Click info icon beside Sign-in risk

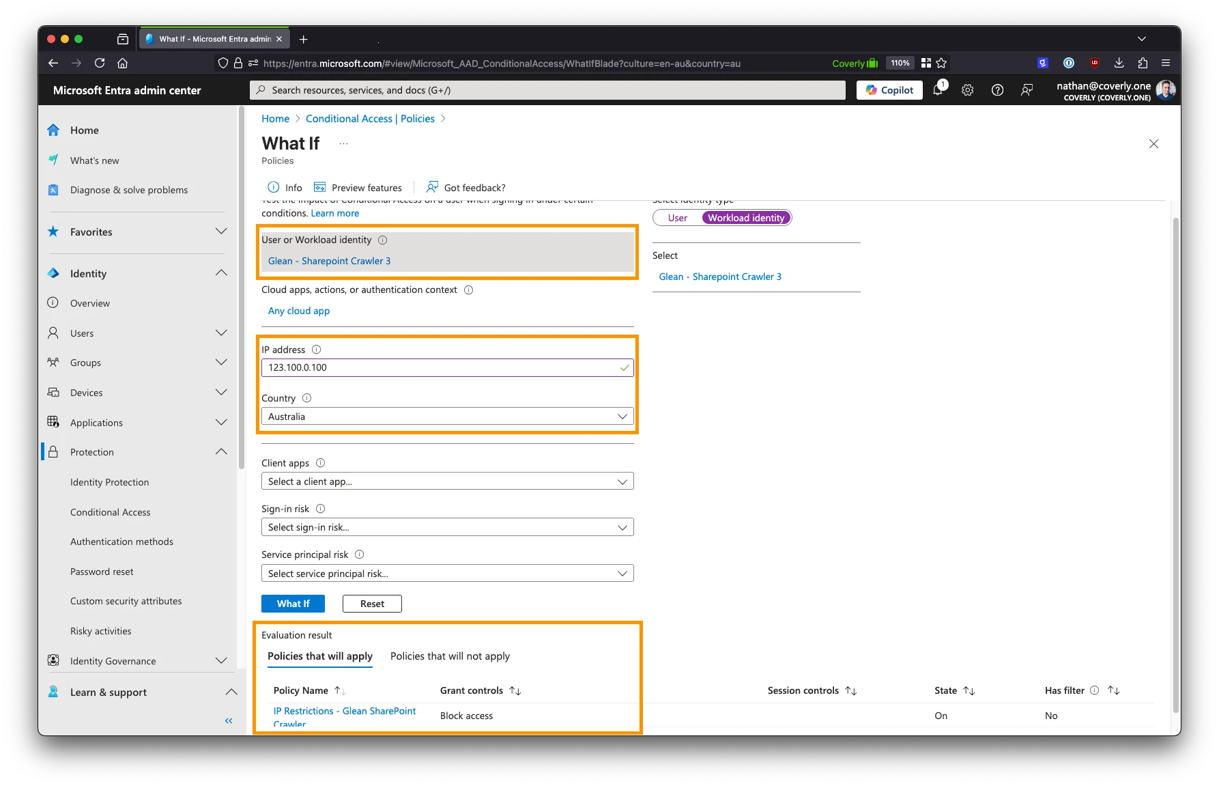click(321, 508)
